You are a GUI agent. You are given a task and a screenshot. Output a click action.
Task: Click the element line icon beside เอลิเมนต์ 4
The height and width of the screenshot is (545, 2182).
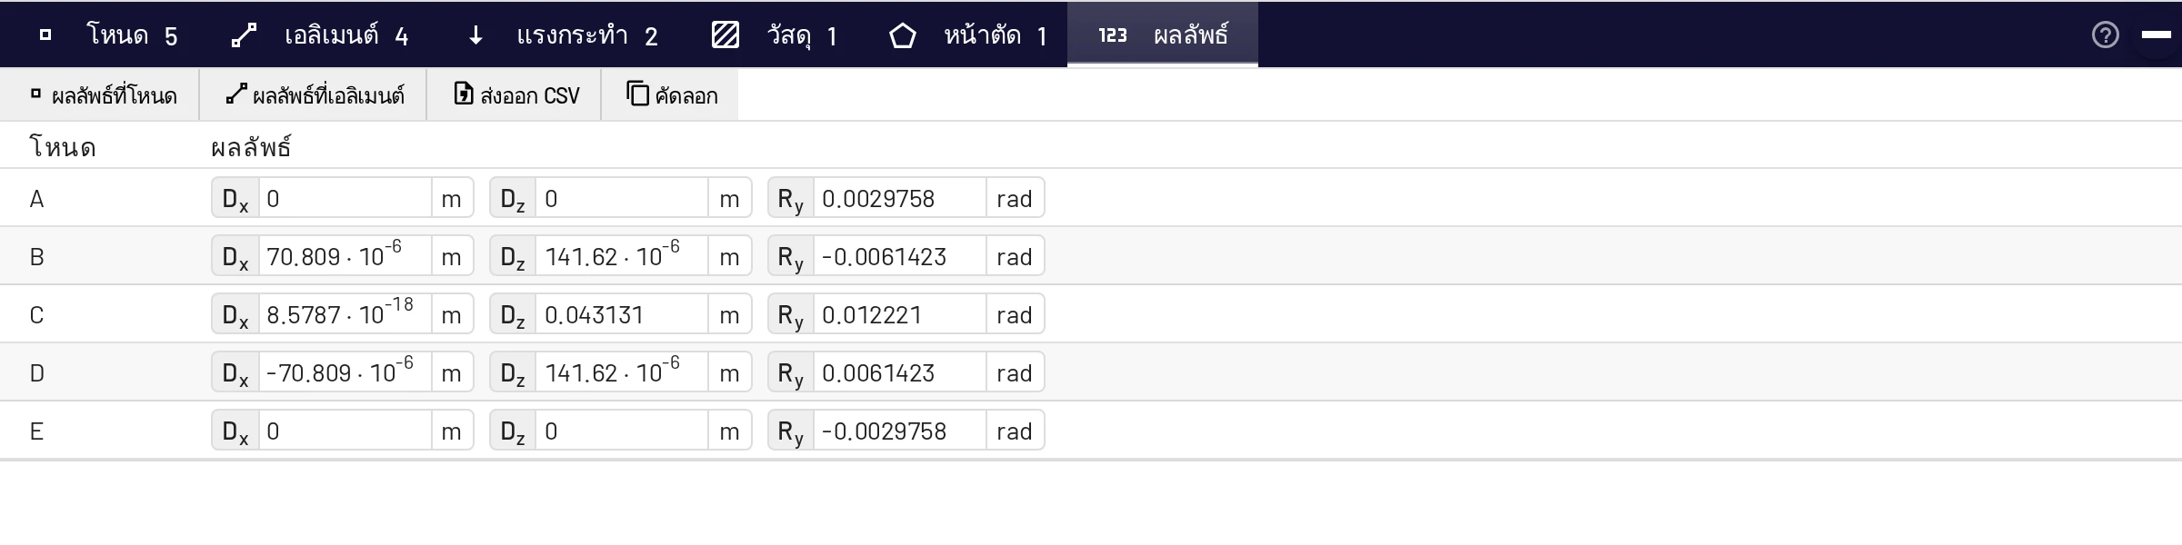tap(244, 35)
